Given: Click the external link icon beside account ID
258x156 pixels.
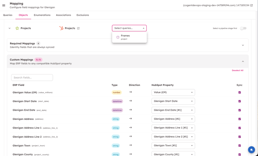Looking at the screenshot, I should [252, 5].
